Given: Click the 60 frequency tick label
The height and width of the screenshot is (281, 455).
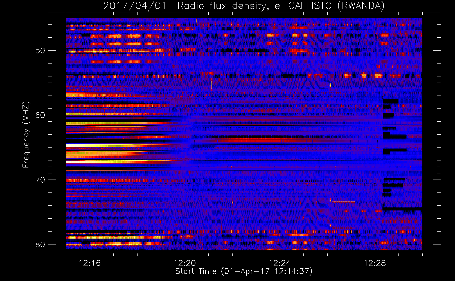Looking at the screenshot, I should click(40, 115).
